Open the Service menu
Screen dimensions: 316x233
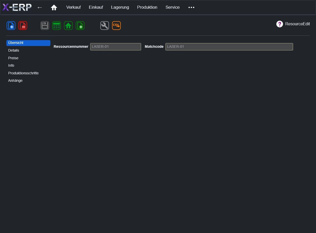coord(172,7)
